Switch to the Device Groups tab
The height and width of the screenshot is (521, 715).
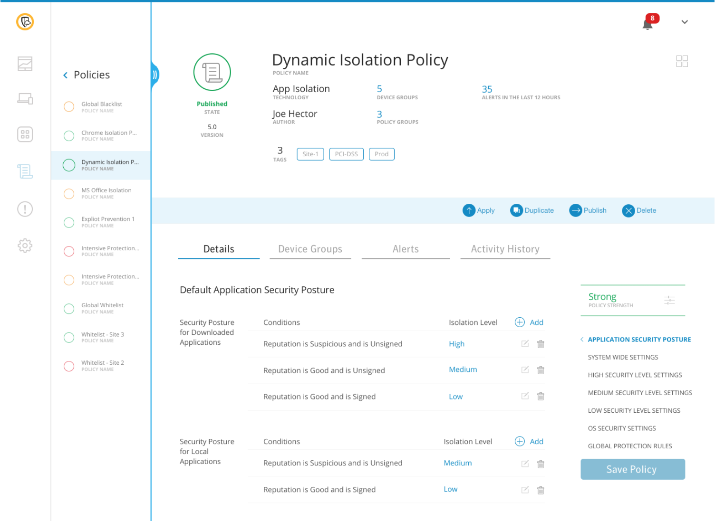[x=310, y=249]
